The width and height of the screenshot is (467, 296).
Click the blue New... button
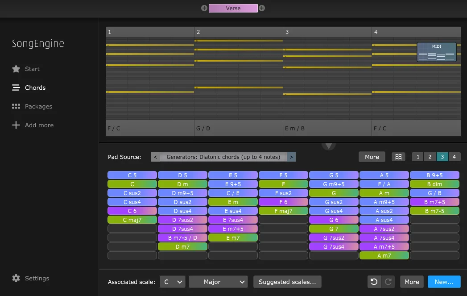pyautogui.click(x=444, y=282)
